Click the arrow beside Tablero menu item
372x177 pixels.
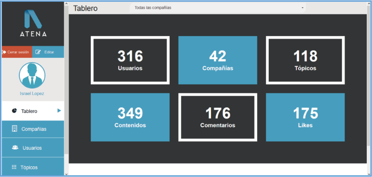click(60, 111)
